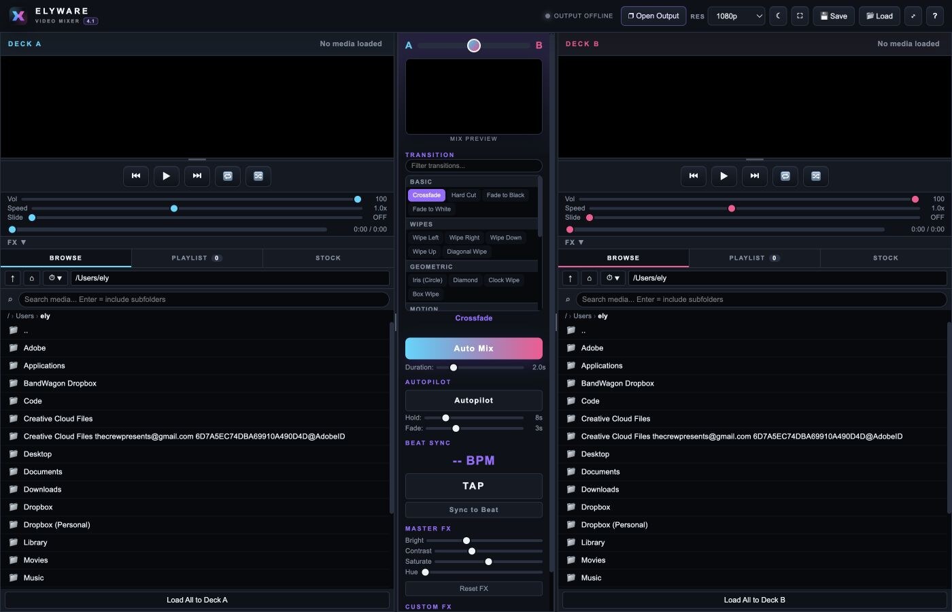Go up one folder in Deck A browser

tap(12, 278)
